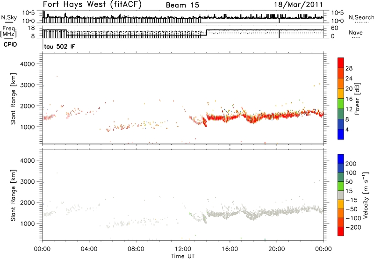Click '4000' on the velocity panel axis

tap(28, 160)
